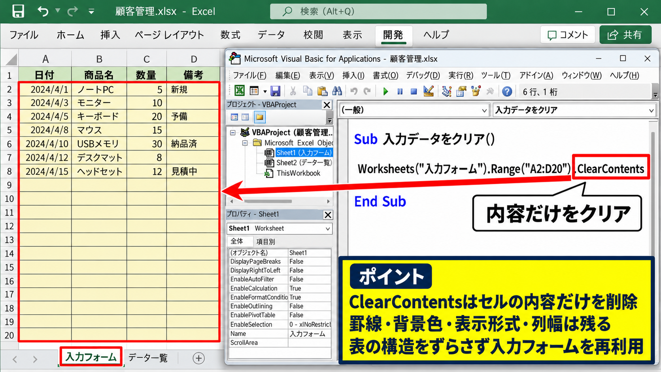Open Object Browser icon in VBA toolbar

pyautogui.click(x=476, y=91)
